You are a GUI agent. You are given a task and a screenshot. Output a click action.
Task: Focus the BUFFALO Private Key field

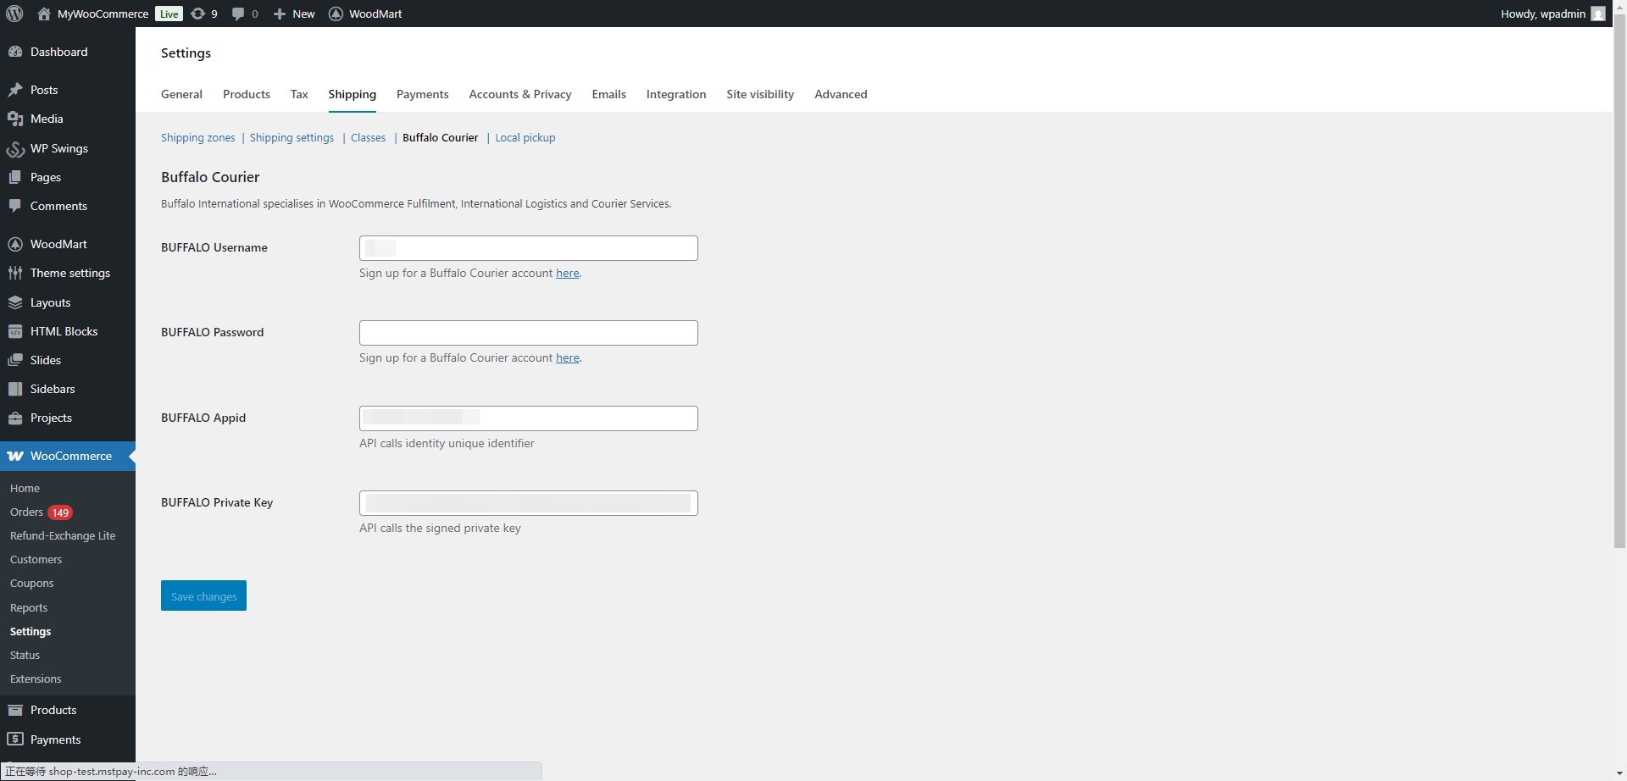529,503
